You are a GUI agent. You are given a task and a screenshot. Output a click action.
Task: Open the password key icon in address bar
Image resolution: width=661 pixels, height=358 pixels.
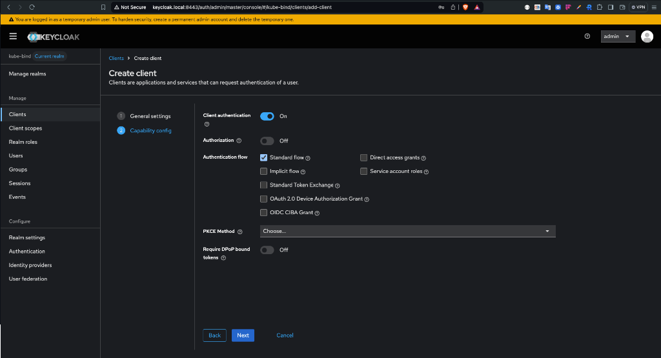click(x=441, y=7)
